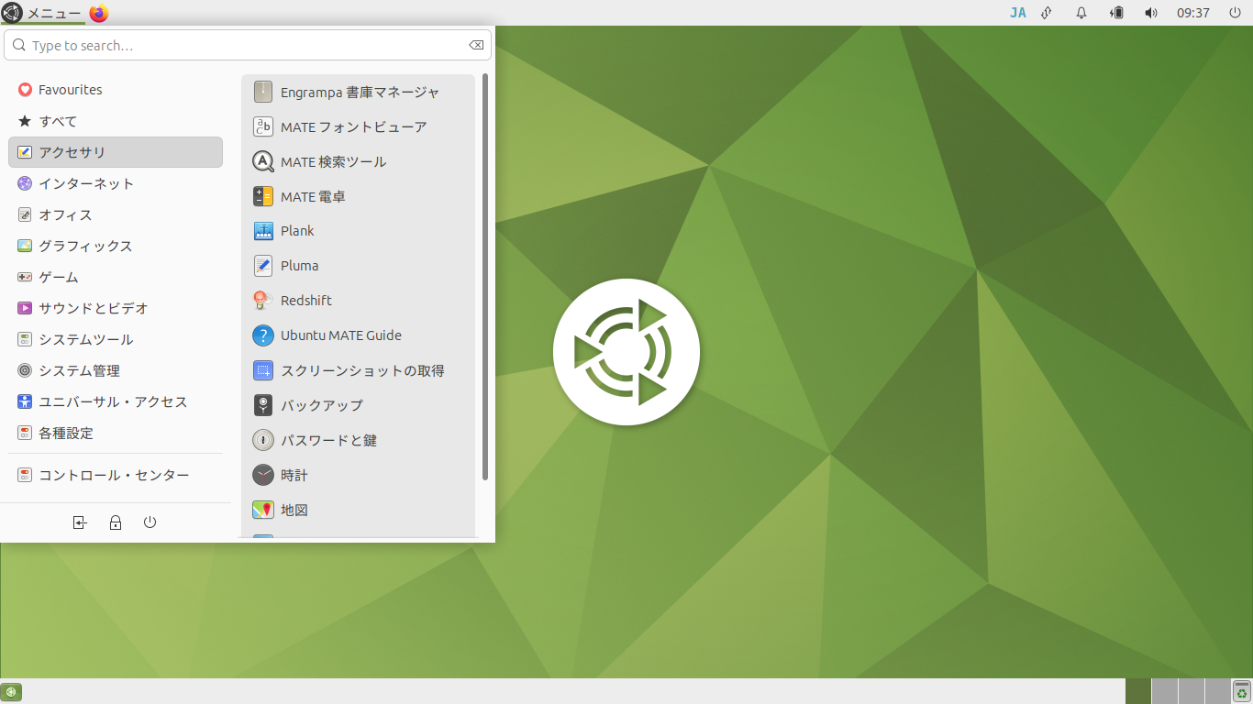Open the trash applet in the bottom panel
Viewport: 1253px width, 704px height.
(1241, 691)
